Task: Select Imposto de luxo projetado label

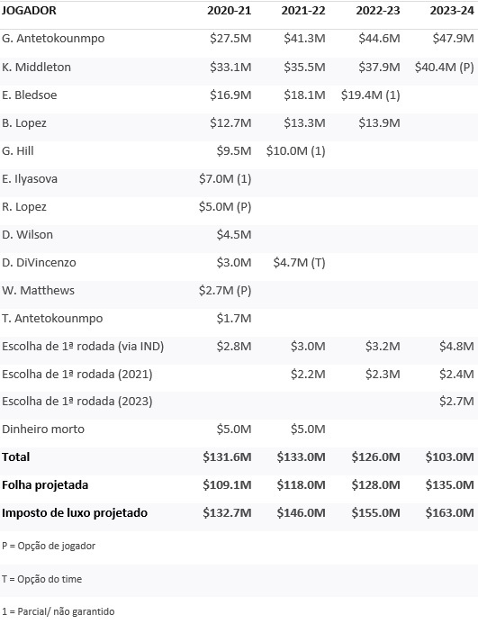Action: 75,513
